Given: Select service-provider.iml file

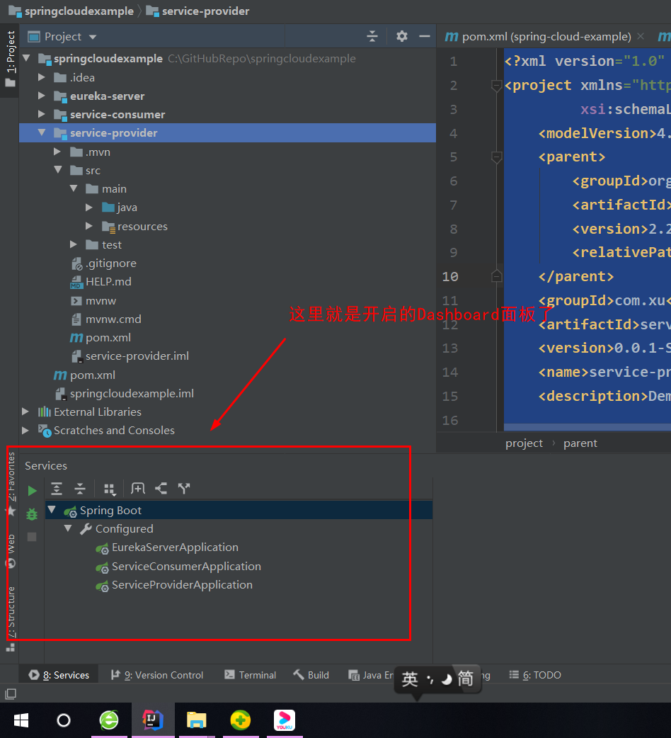Looking at the screenshot, I should tap(137, 356).
